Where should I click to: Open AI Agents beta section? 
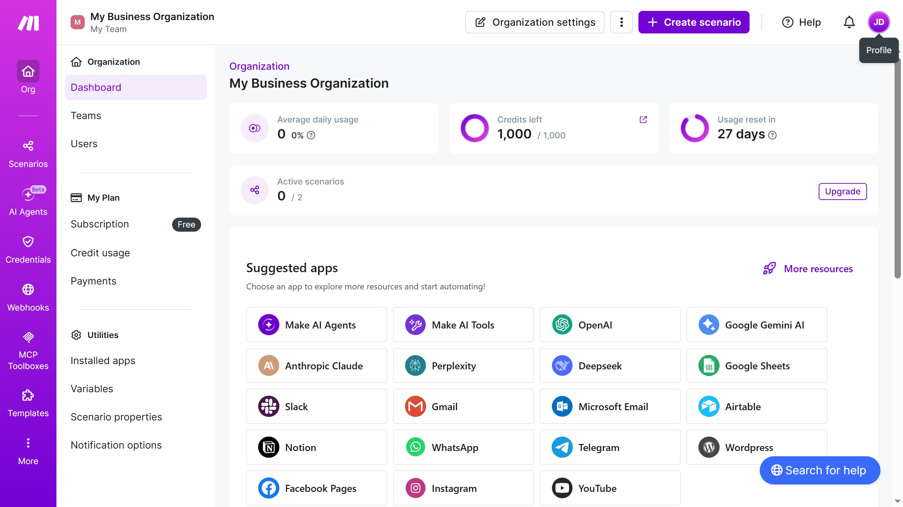coord(28,201)
